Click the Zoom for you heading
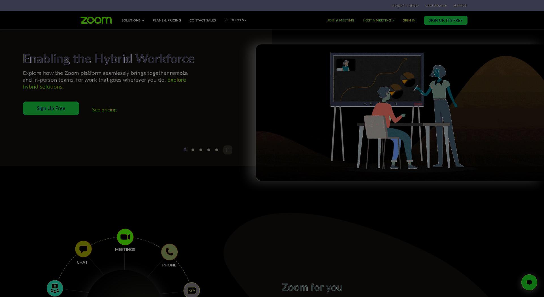The height and width of the screenshot is (297, 544). [312, 287]
